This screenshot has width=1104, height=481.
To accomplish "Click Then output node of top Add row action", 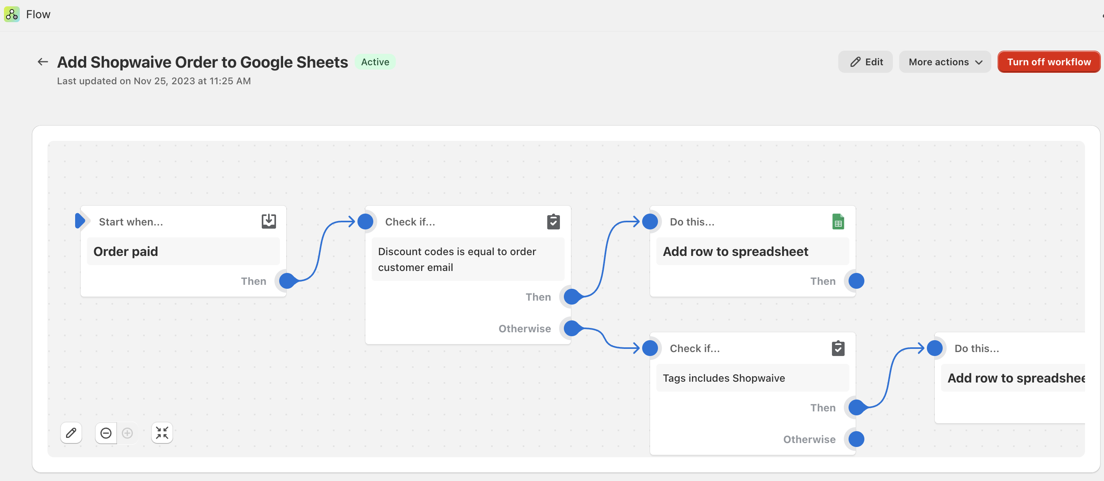I will tap(856, 281).
